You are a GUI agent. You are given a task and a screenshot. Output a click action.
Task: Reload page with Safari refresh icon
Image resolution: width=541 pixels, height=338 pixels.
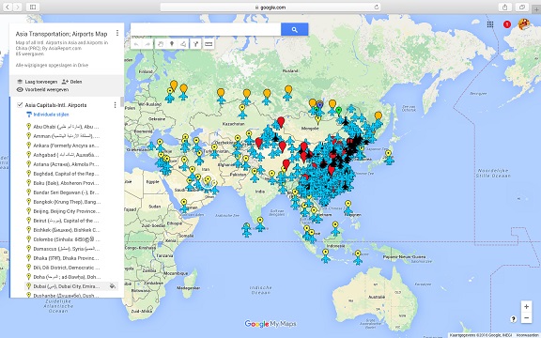[377, 7]
